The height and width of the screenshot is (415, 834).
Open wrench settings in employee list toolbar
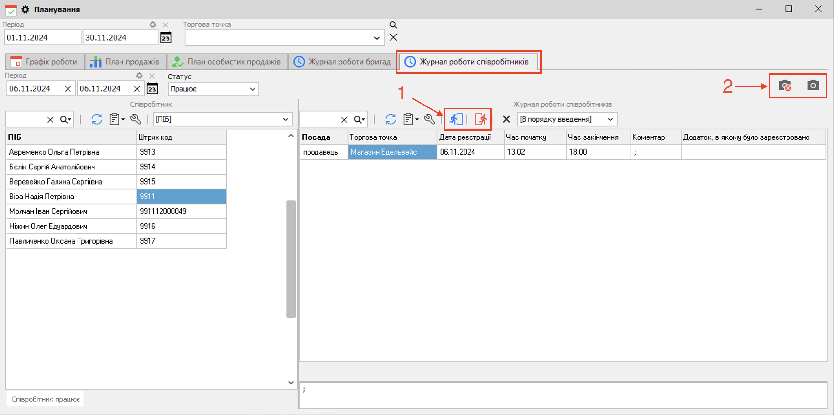[136, 119]
